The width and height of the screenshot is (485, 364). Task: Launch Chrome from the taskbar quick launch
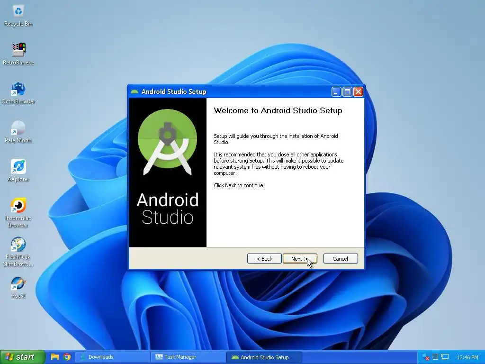[67, 357]
